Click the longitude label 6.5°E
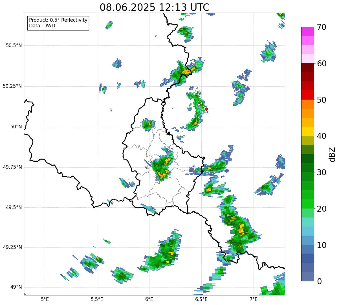This screenshot has width=339, height=305. pyautogui.click(x=201, y=299)
